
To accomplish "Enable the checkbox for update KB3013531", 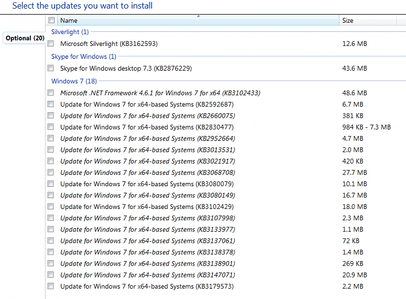I will pyautogui.click(x=51, y=149).
